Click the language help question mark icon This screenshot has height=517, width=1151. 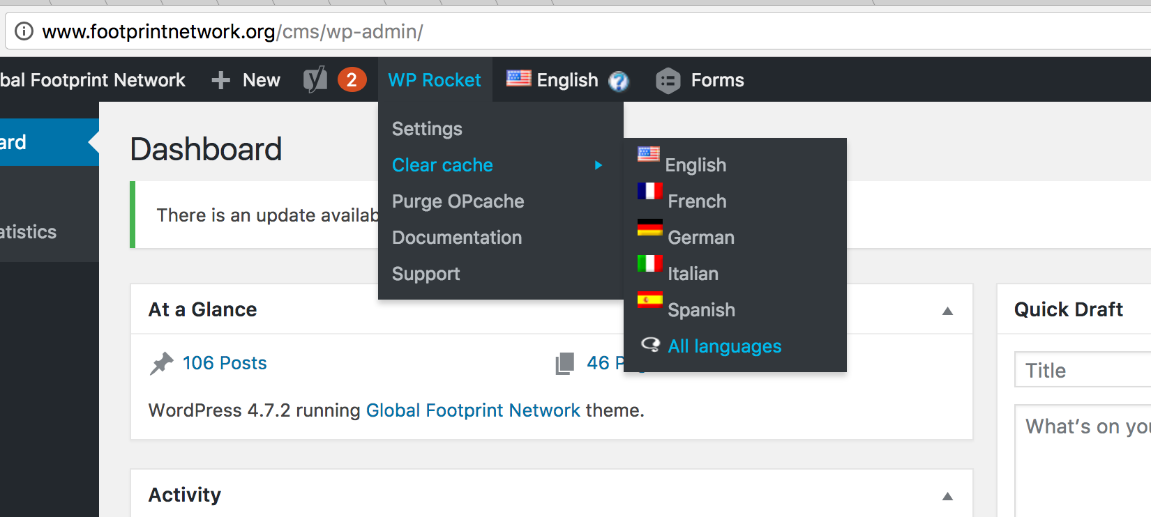tap(618, 82)
